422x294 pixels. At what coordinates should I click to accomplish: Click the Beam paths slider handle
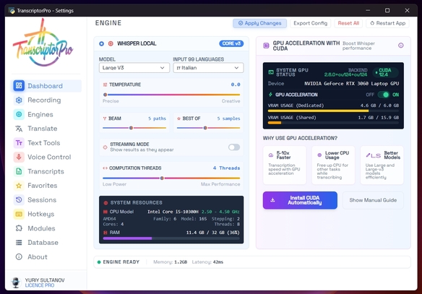pyautogui.click(x=131, y=128)
